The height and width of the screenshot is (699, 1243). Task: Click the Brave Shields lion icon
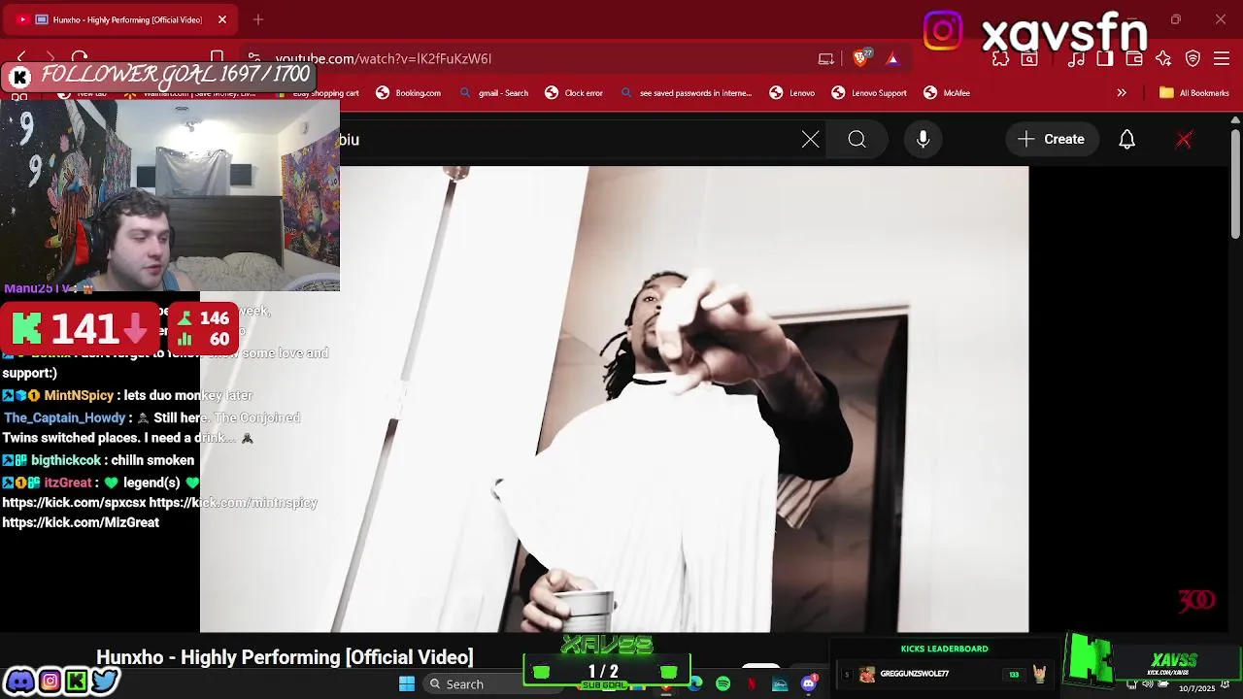(x=860, y=58)
